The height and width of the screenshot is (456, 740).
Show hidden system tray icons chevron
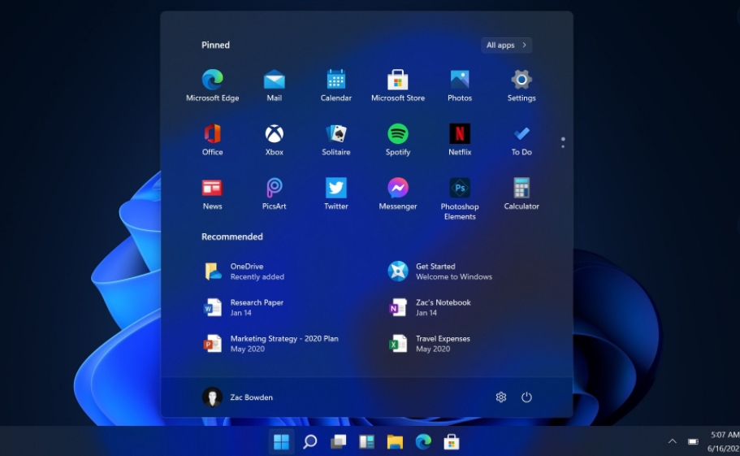pos(673,441)
